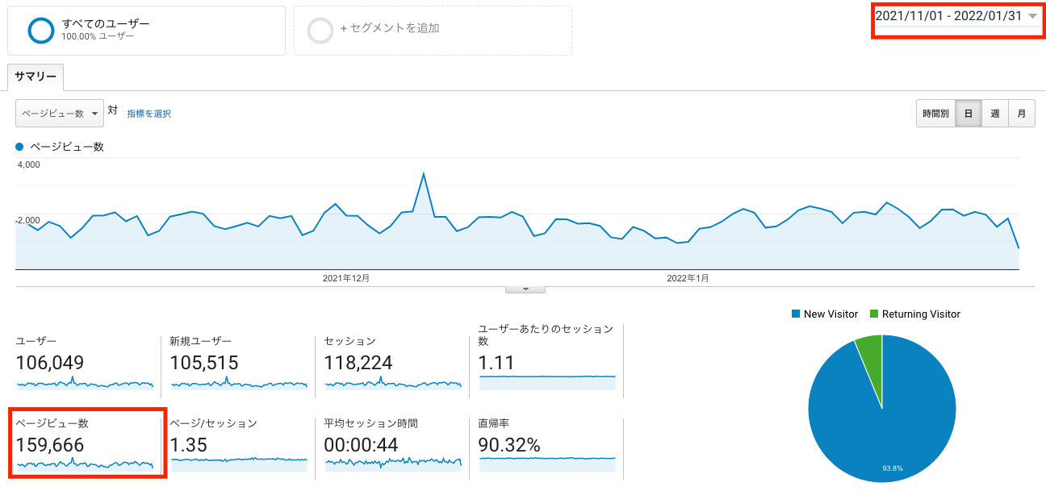Select the すべてのユーザー segment
The width and height of the screenshot is (1046, 495).
point(146,31)
